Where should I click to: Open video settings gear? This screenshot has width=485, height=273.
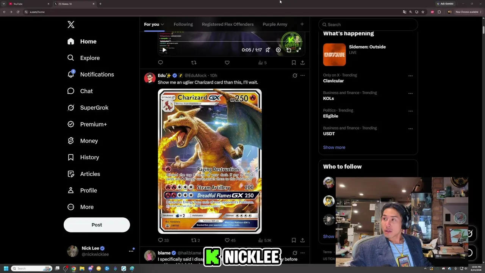278,50
